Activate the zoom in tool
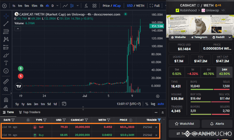This screenshot has width=234, height=140. 6,89
